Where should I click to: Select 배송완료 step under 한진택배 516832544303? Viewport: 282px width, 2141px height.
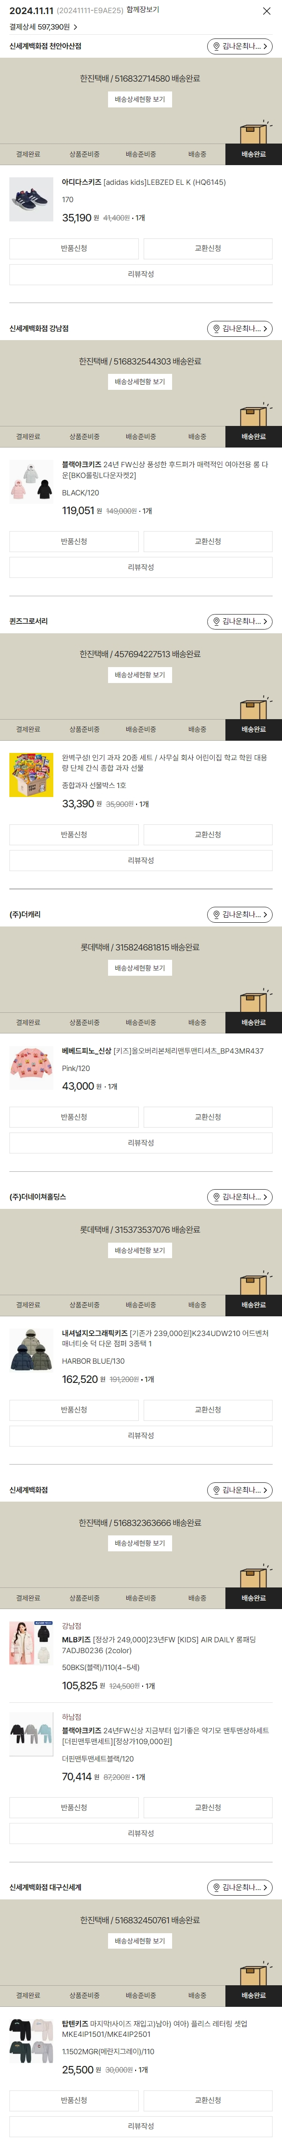click(253, 436)
